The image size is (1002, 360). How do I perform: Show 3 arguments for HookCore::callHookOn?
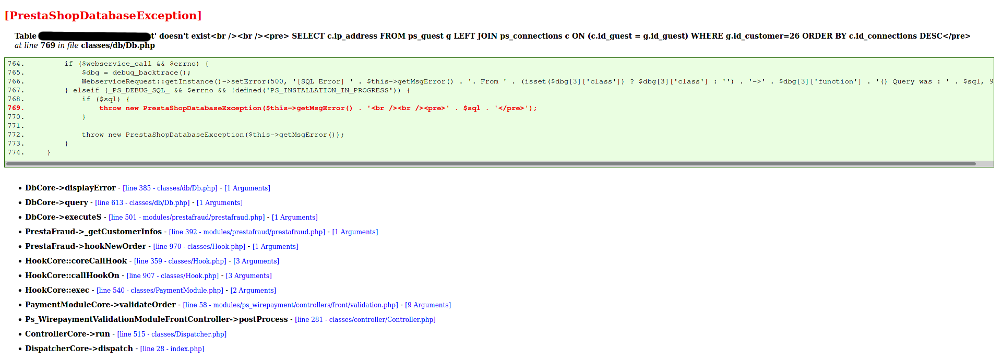(x=249, y=276)
